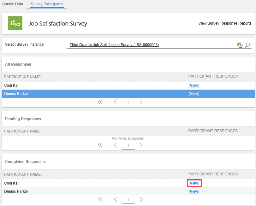Open View Survey Response Reports
This screenshot has height=206, width=256.
tap(225, 23)
